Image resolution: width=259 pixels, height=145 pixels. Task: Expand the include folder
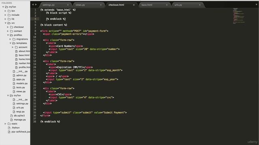coord(5,15)
